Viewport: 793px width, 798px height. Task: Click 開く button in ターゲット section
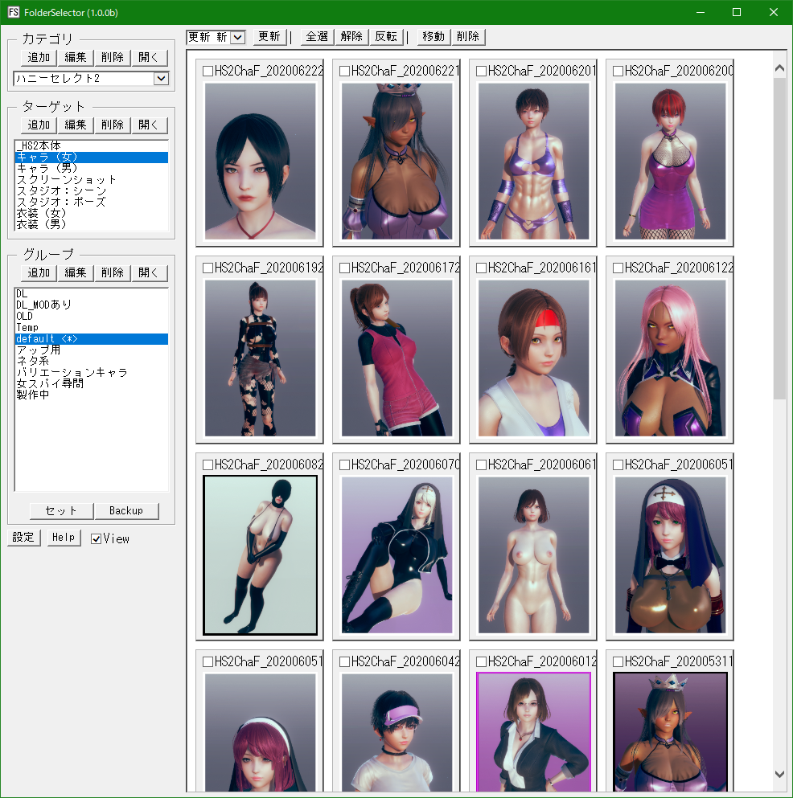click(x=150, y=125)
